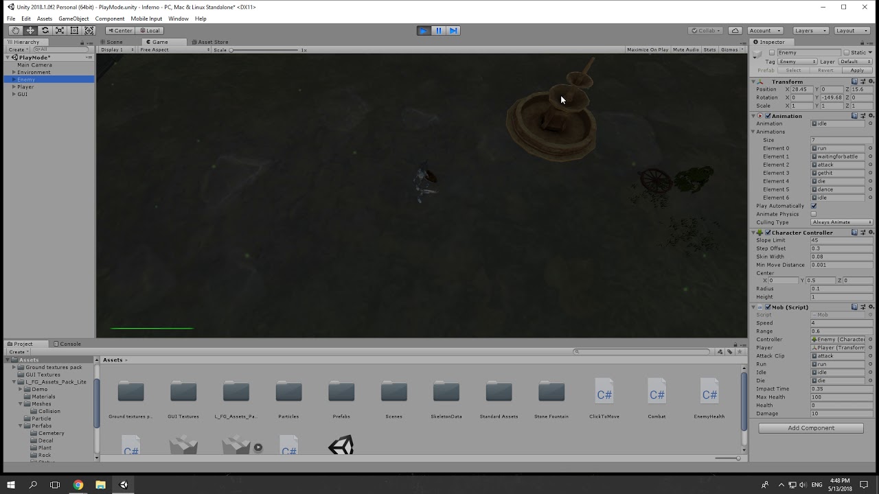The height and width of the screenshot is (494, 879).
Task: Open Combat C# script asset
Action: 657,399
